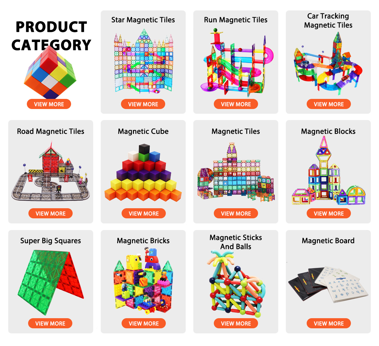
Task: Click View More under Magnetic Cube
Action: (144, 214)
